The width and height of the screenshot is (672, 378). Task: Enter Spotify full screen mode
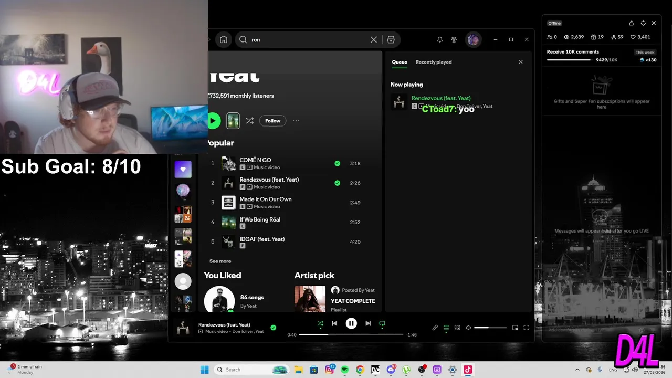coord(526,328)
